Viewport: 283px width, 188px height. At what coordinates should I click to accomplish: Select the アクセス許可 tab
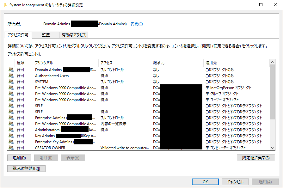pyautogui.click(x=18, y=35)
